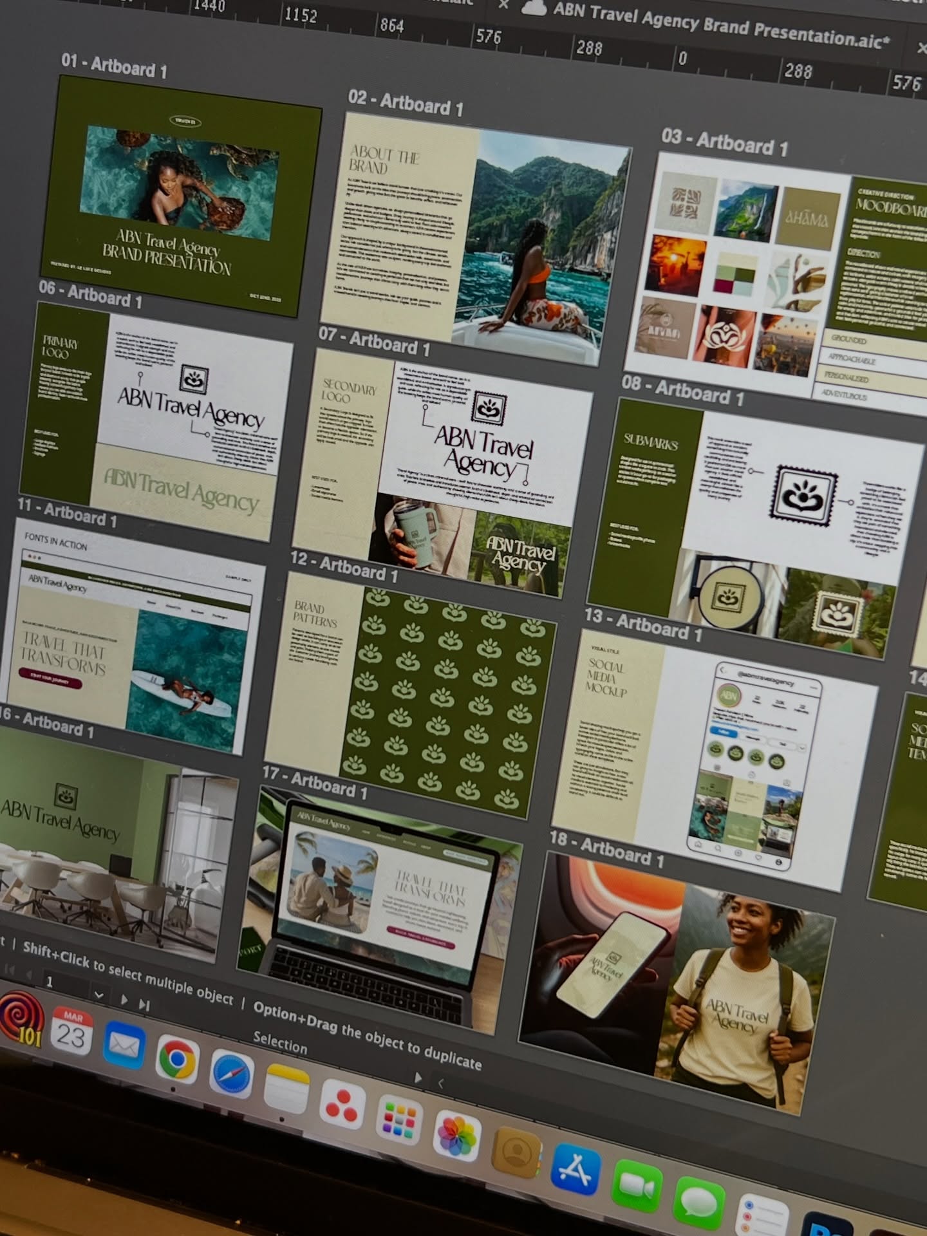The image size is (927, 1236).
Task: Click the 03 - Artboard 1 label
Action: [x=724, y=142]
